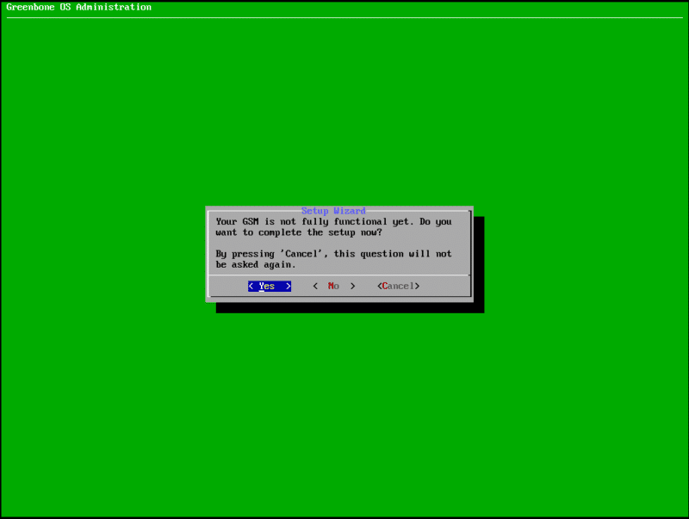Choose No in the Setup Wizard
Screen dimensions: 689x519
click(x=333, y=287)
